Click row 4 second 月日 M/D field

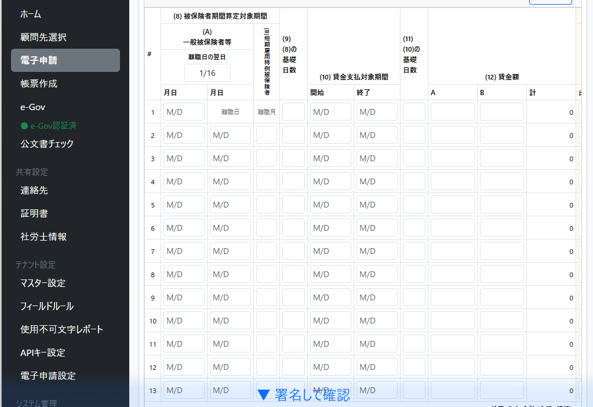(x=230, y=181)
